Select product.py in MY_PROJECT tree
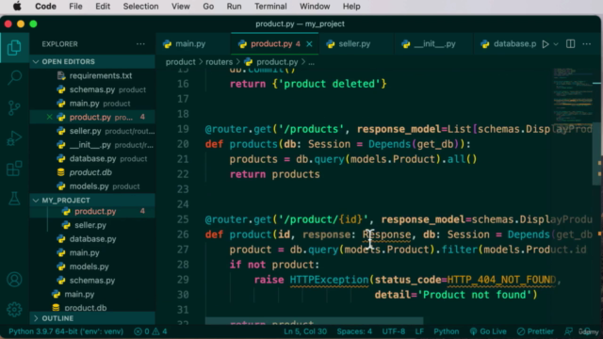603x339 pixels. coord(92,211)
